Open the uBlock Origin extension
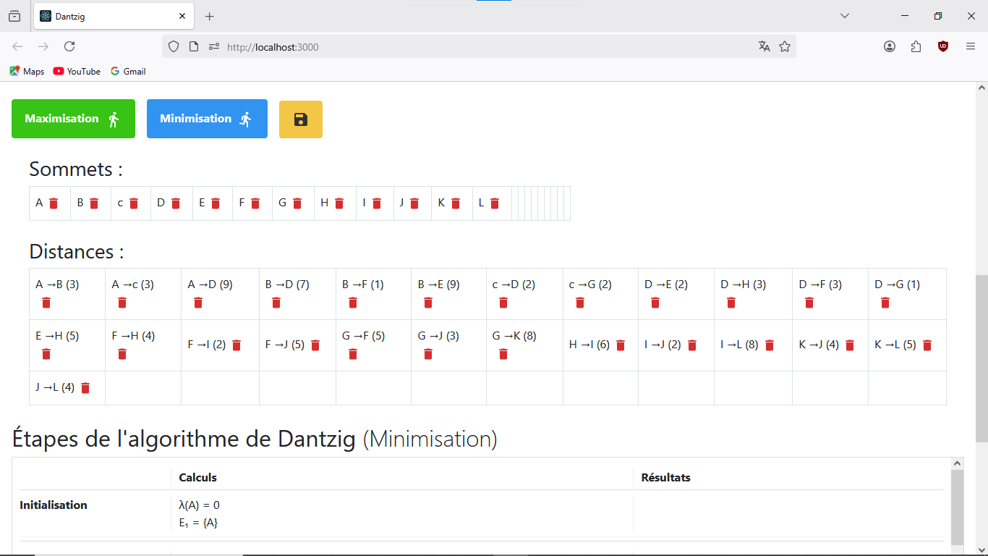This screenshot has width=988, height=556. pos(943,47)
